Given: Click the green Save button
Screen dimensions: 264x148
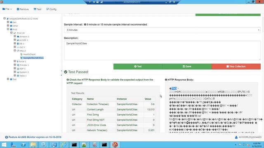Looking at the screenshot, I should click(x=187, y=67).
